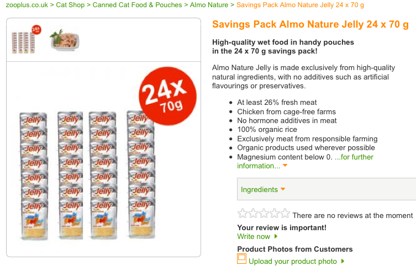Click the orange arrow after 'information...'
This screenshot has width=416, height=271.
coord(285,166)
